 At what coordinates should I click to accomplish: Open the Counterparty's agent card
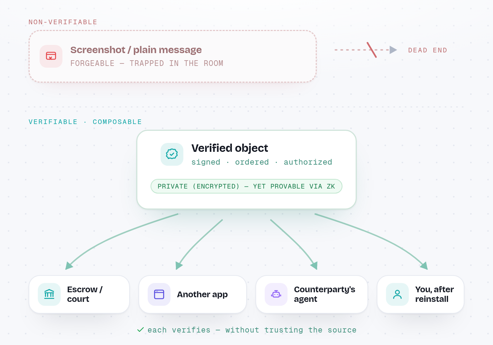pos(312,294)
